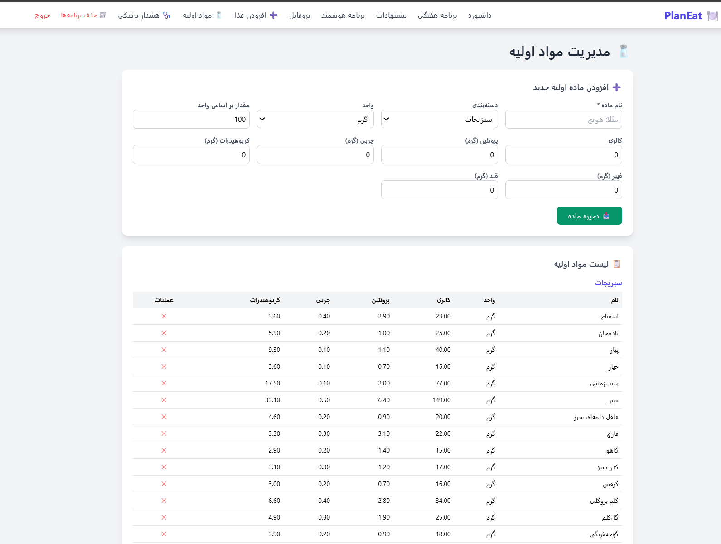
Task: Delete the اسفناج ingredient row
Action: click(x=164, y=316)
